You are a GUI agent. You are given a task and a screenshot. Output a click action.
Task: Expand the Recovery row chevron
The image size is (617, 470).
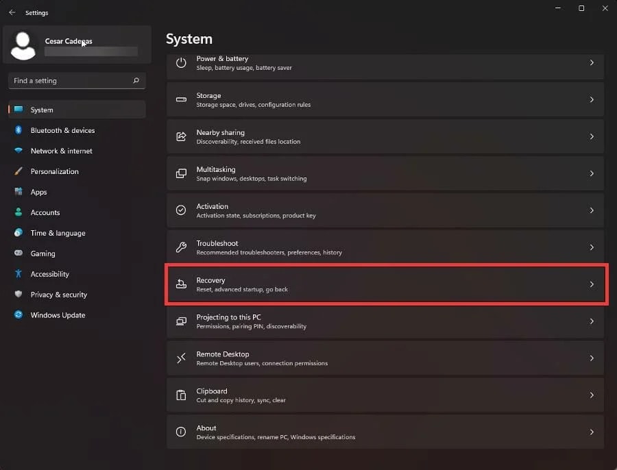tap(592, 284)
